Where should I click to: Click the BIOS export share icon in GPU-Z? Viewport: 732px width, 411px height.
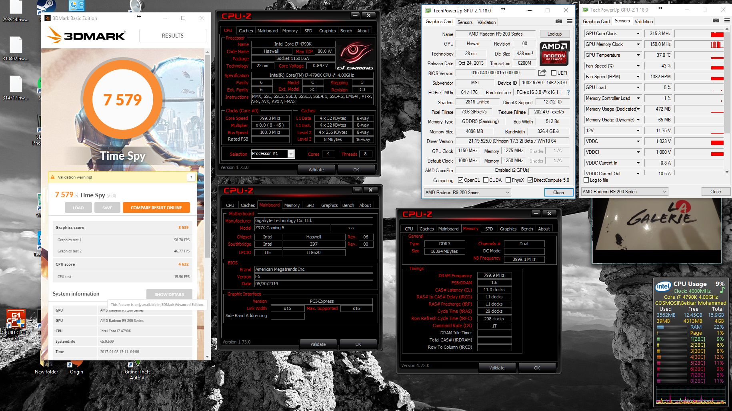coord(542,73)
